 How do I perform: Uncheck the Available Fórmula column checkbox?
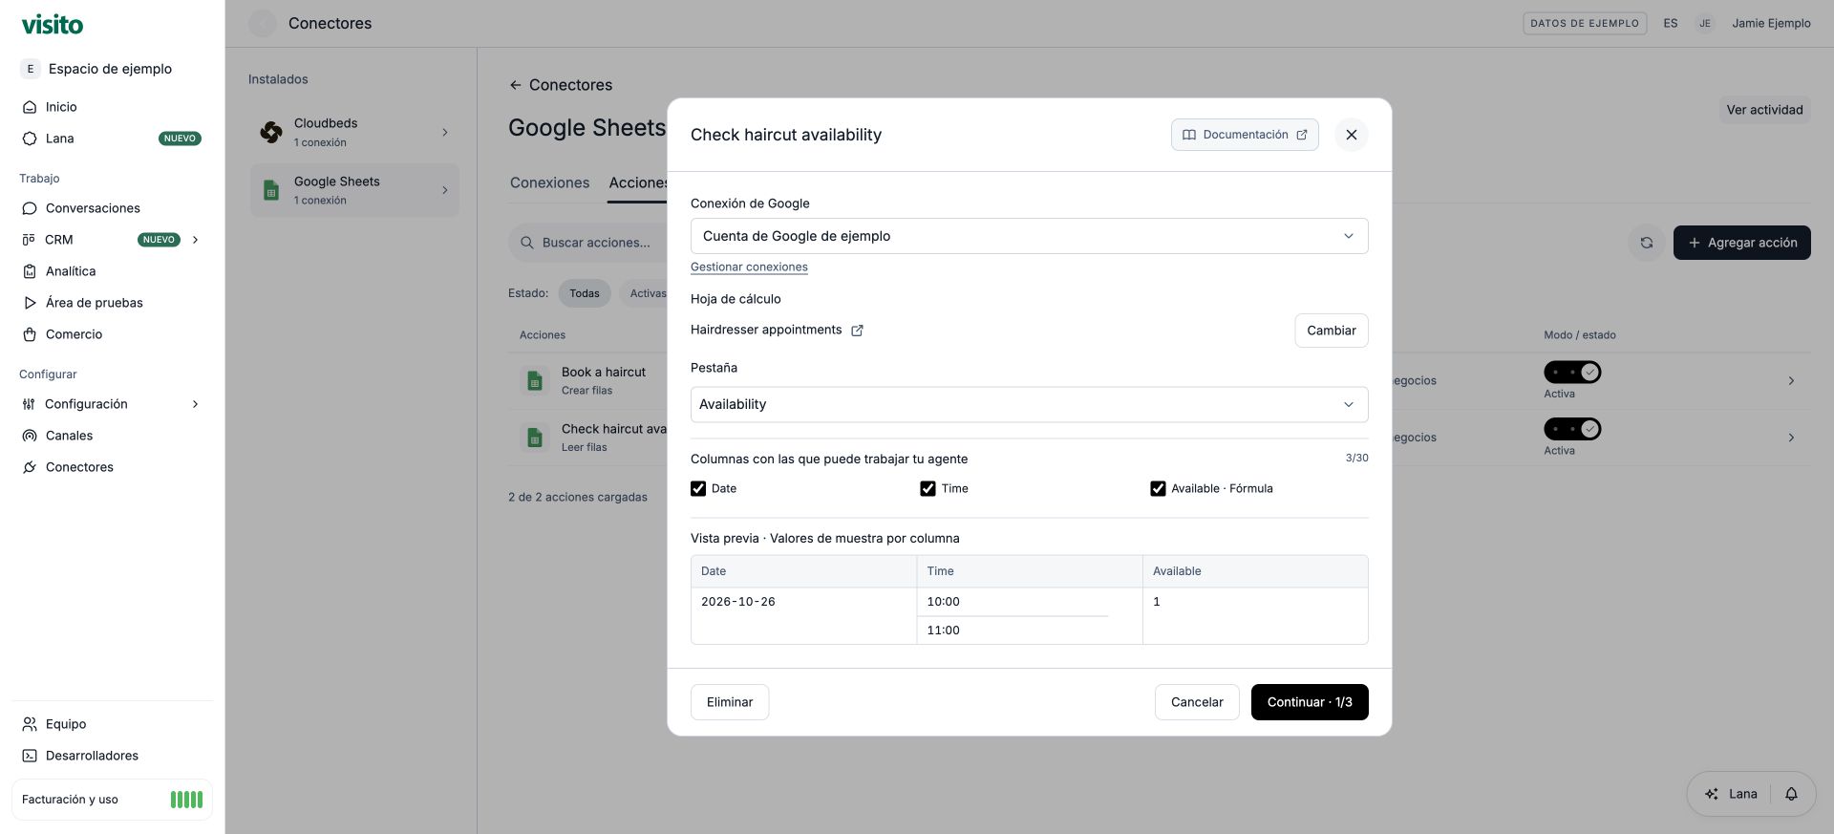(1158, 489)
